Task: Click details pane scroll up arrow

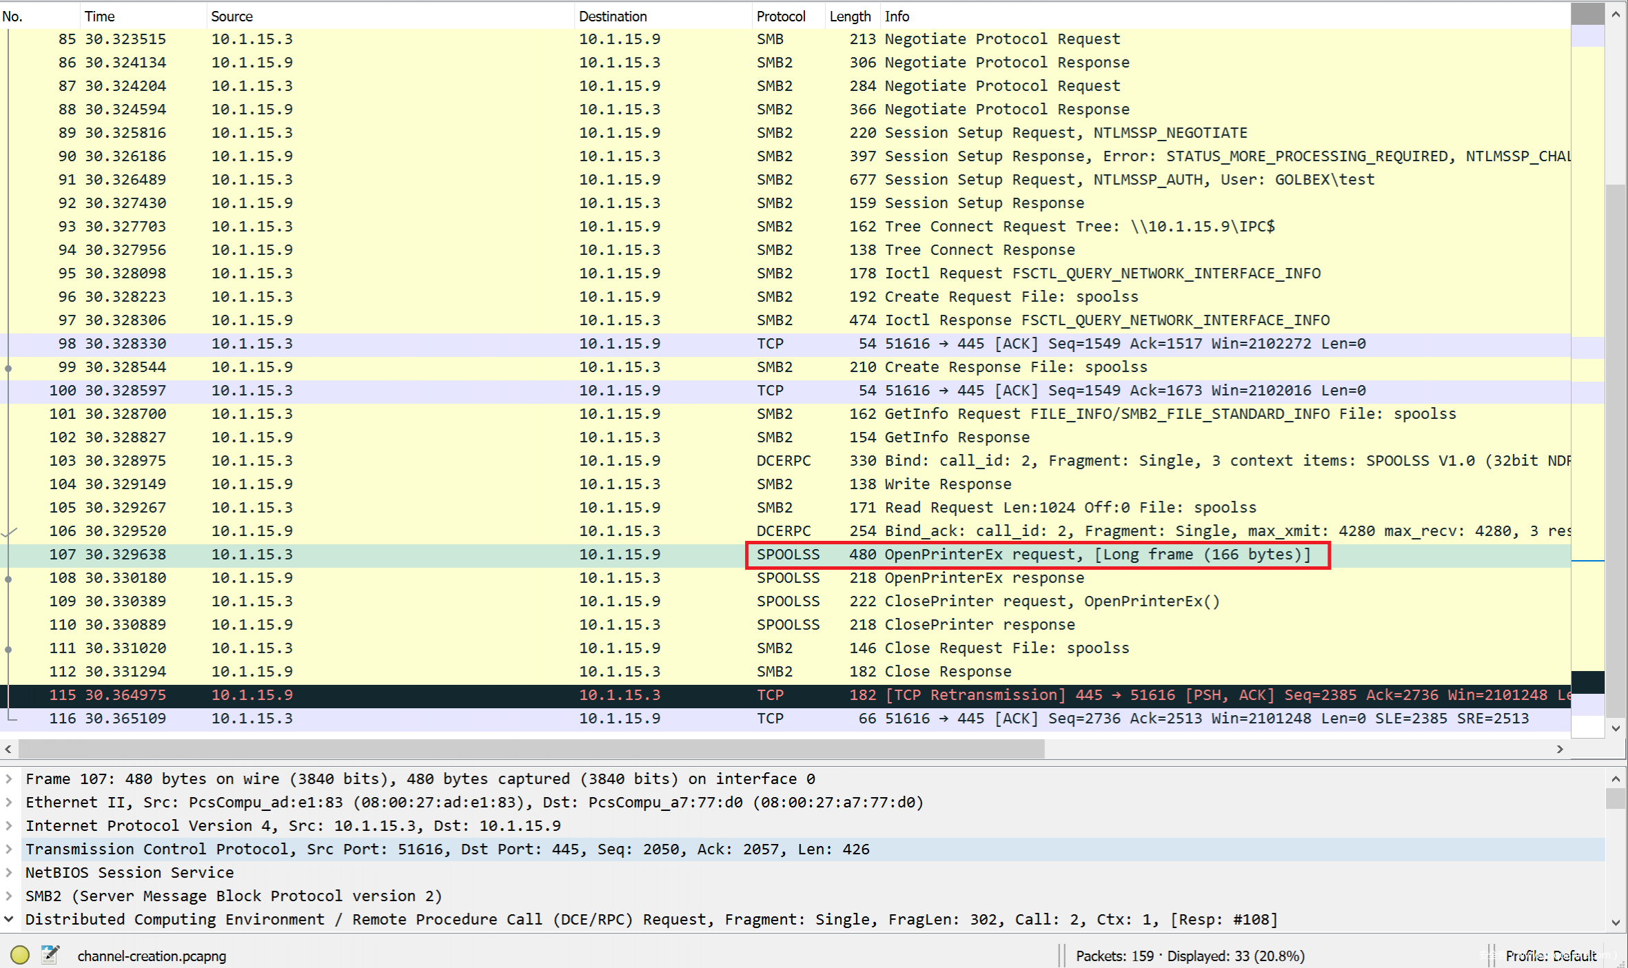Action: click(x=1616, y=779)
